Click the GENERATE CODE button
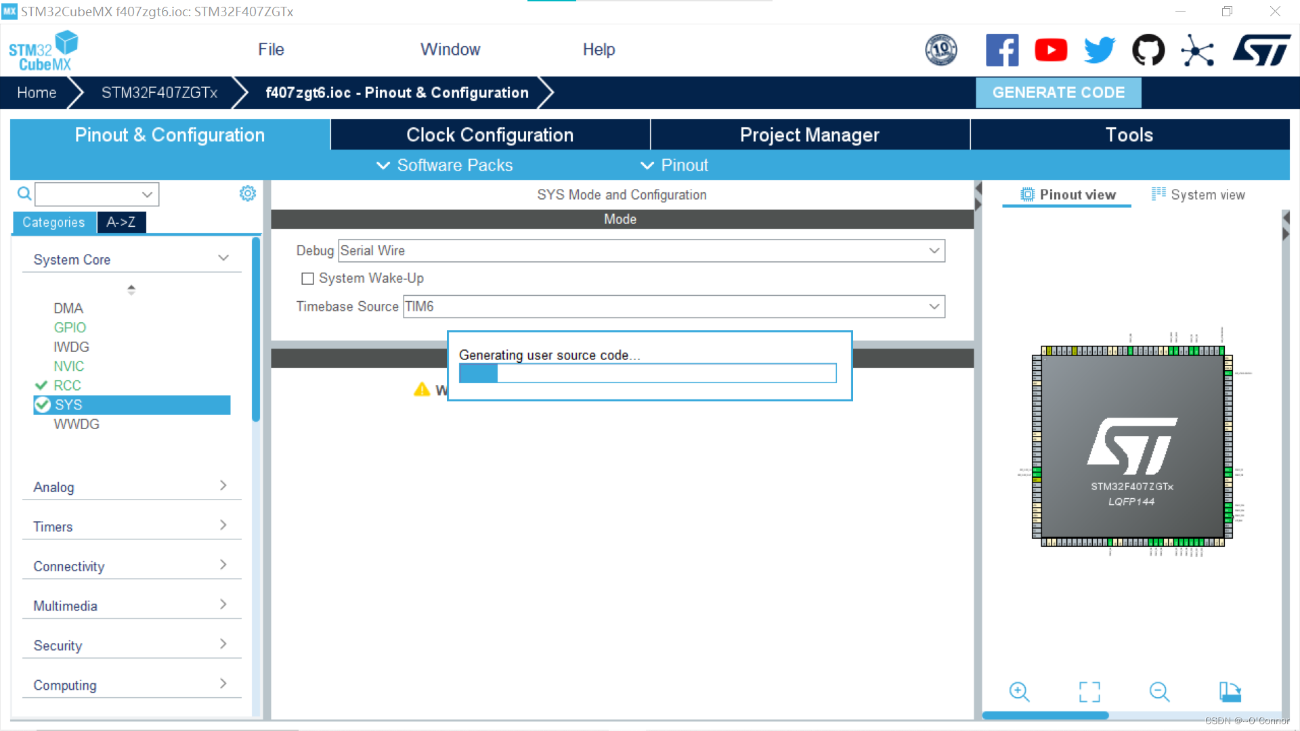 (1058, 93)
